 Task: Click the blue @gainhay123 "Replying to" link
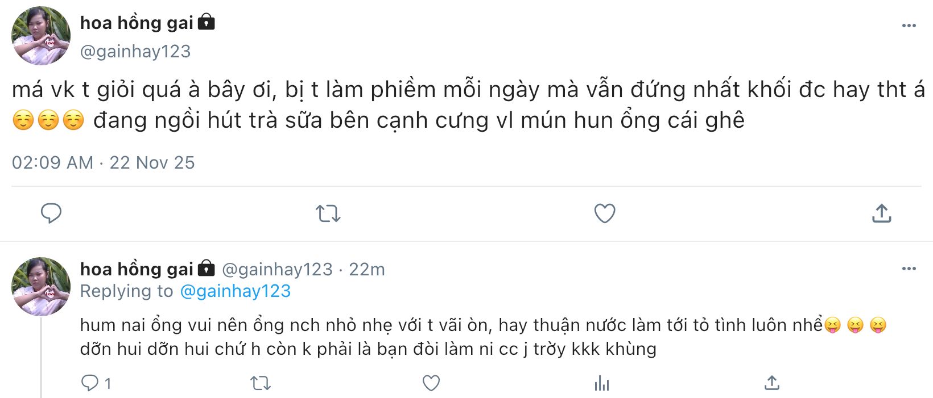coord(235,291)
